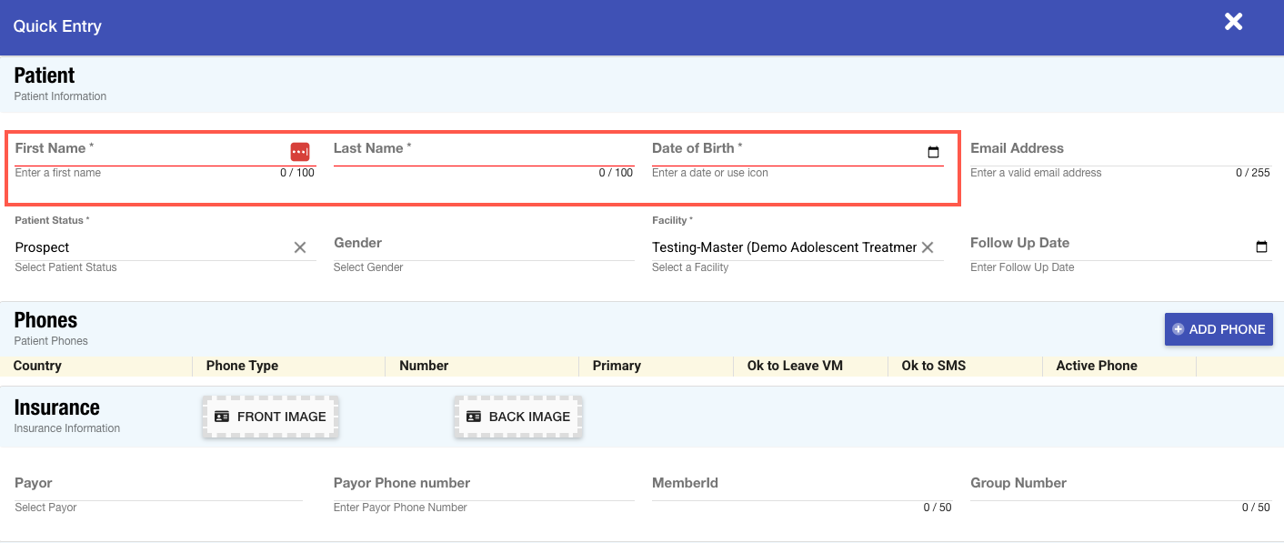Open the Date of Birth calendar picker

tap(933, 152)
